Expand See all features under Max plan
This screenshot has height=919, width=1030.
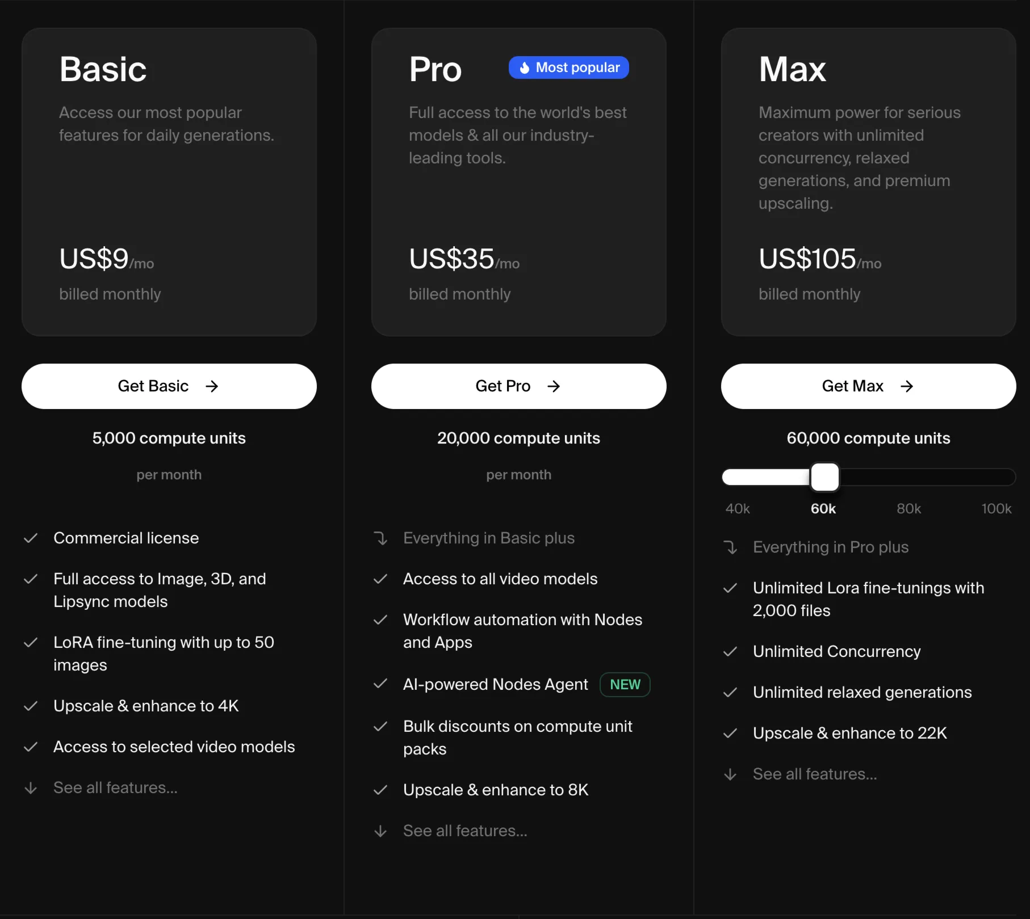(x=815, y=774)
